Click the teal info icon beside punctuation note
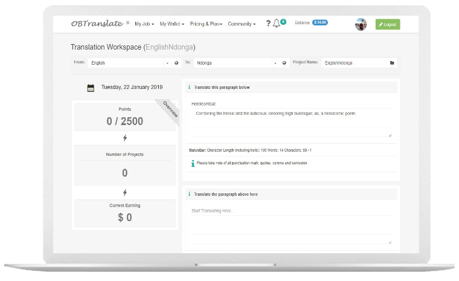This screenshot has height=281, width=459. 193,163
